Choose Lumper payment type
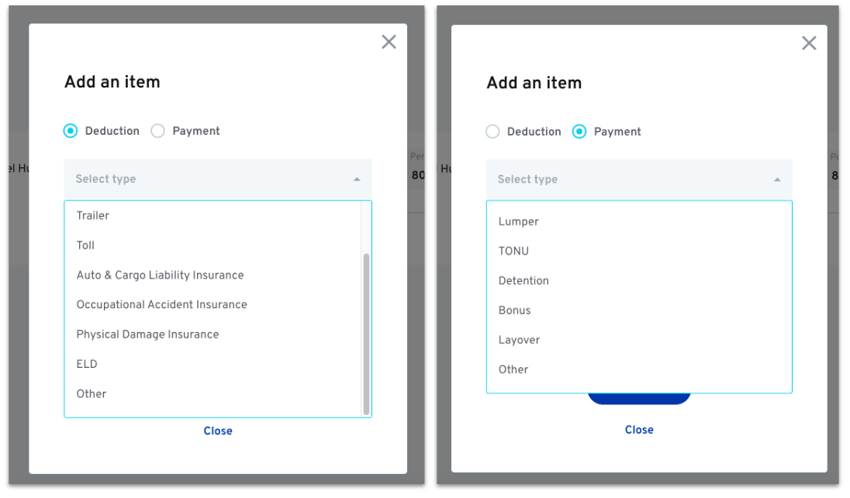The width and height of the screenshot is (850, 498). [518, 222]
